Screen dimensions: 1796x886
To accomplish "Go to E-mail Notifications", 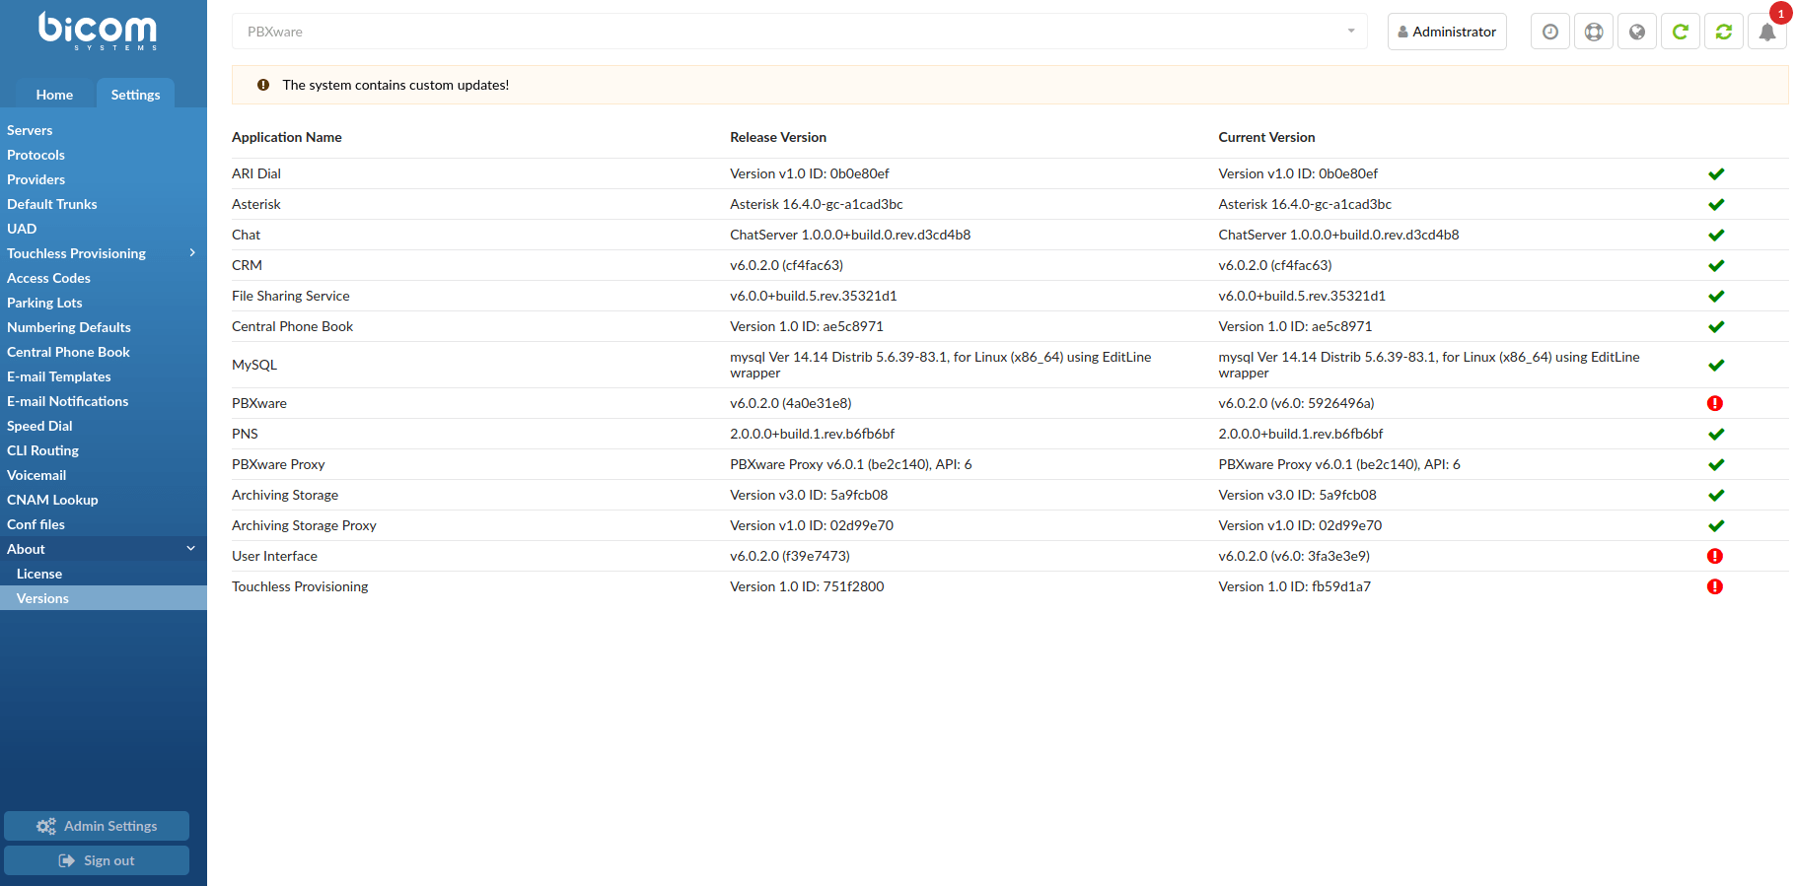I will [68, 401].
